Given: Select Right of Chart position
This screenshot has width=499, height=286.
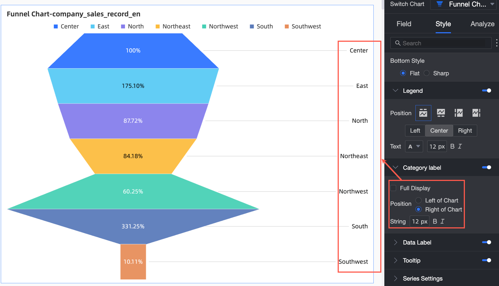Looking at the screenshot, I should coord(418,209).
